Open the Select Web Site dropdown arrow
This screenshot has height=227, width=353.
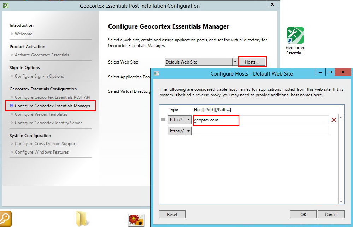pyautogui.click(x=235, y=62)
